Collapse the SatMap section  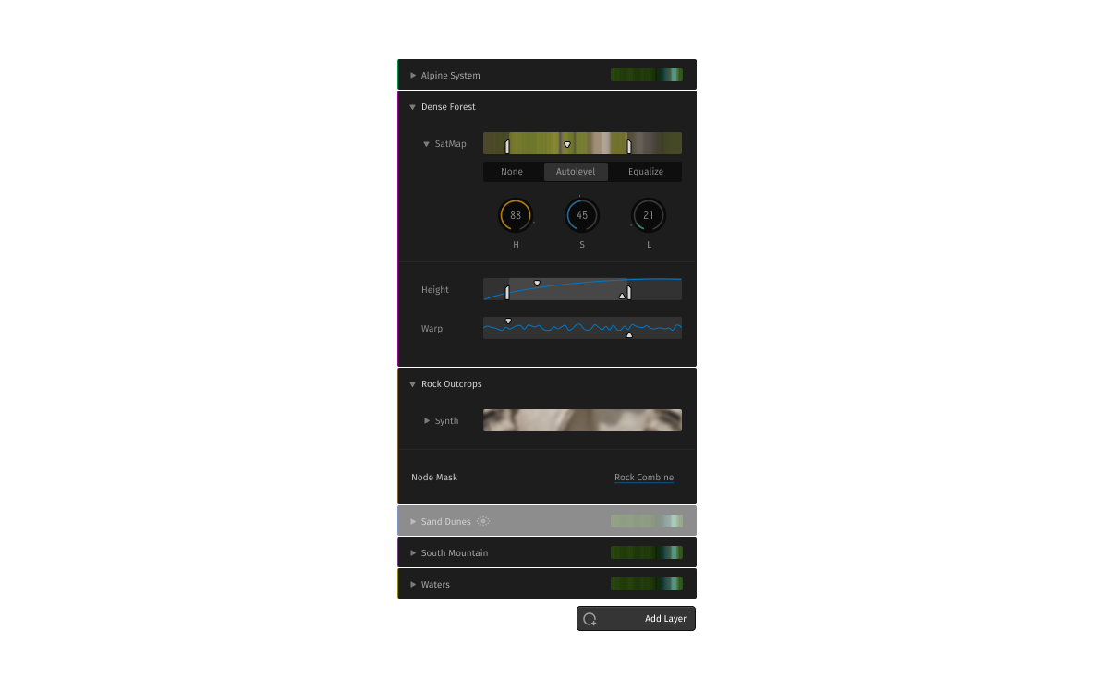pos(427,144)
